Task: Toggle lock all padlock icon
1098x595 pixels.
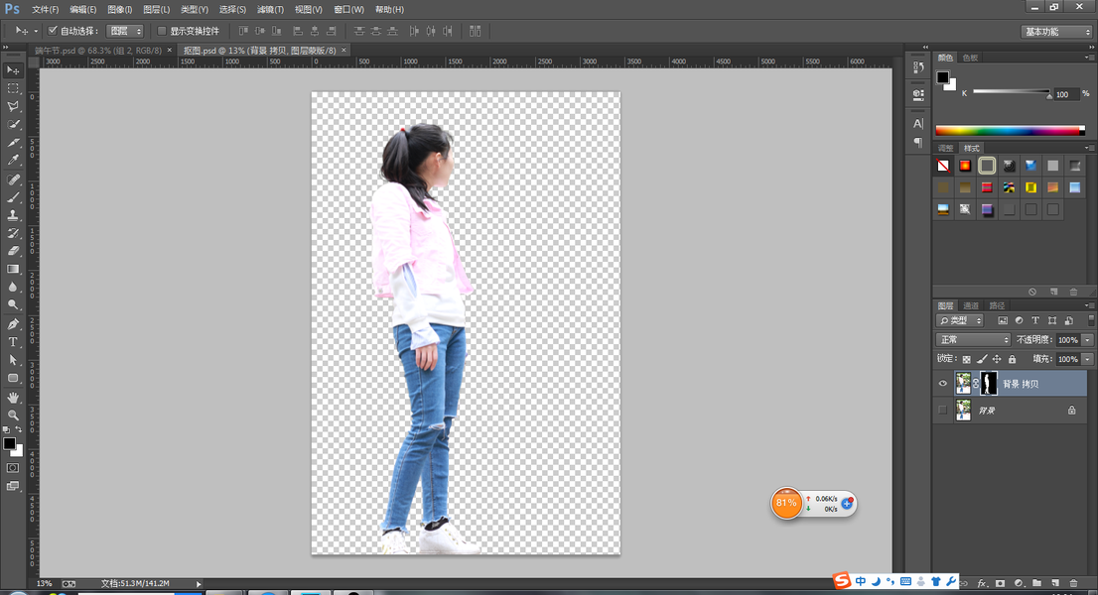Action: [1012, 359]
